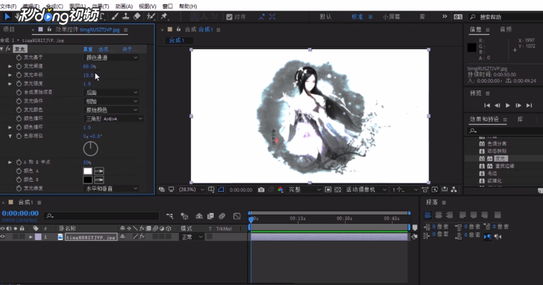Enable motion blur icon in timeline
The width and height of the screenshot is (543, 285).
pos(222,216)
